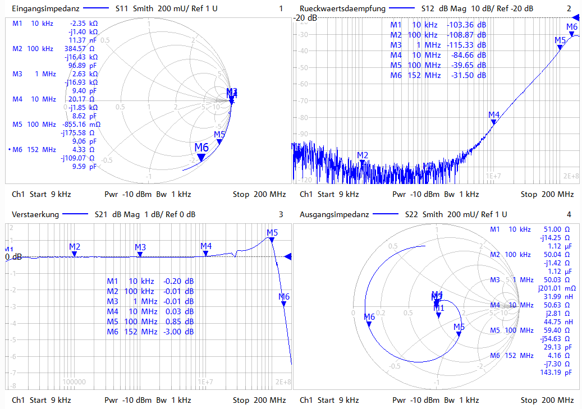
Task: Select the M4 10 MHz 0.03 dB readout
Action: pyautogui.click(x=150, y=311)
